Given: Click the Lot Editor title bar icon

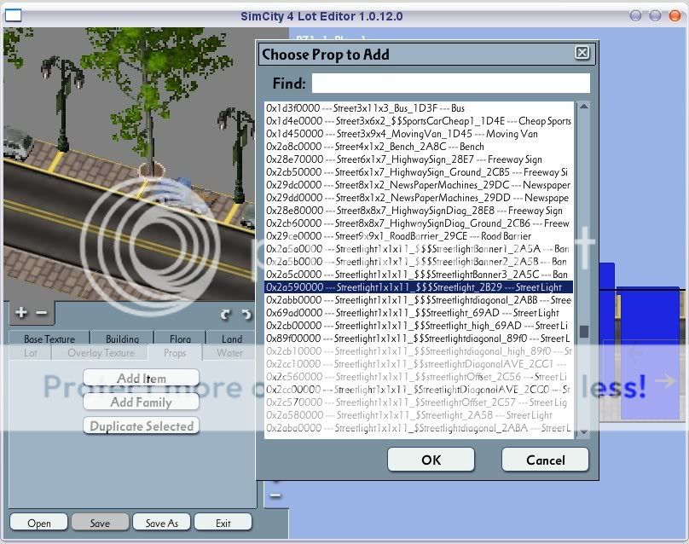Looking at the screenshot, I should (x=14, y=15).
